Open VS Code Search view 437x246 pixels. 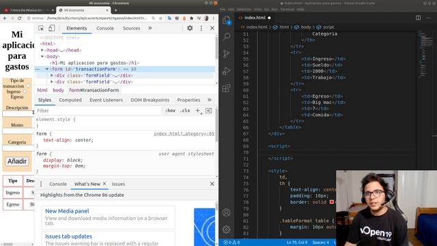pyautogui.click(x=226, y=36)
